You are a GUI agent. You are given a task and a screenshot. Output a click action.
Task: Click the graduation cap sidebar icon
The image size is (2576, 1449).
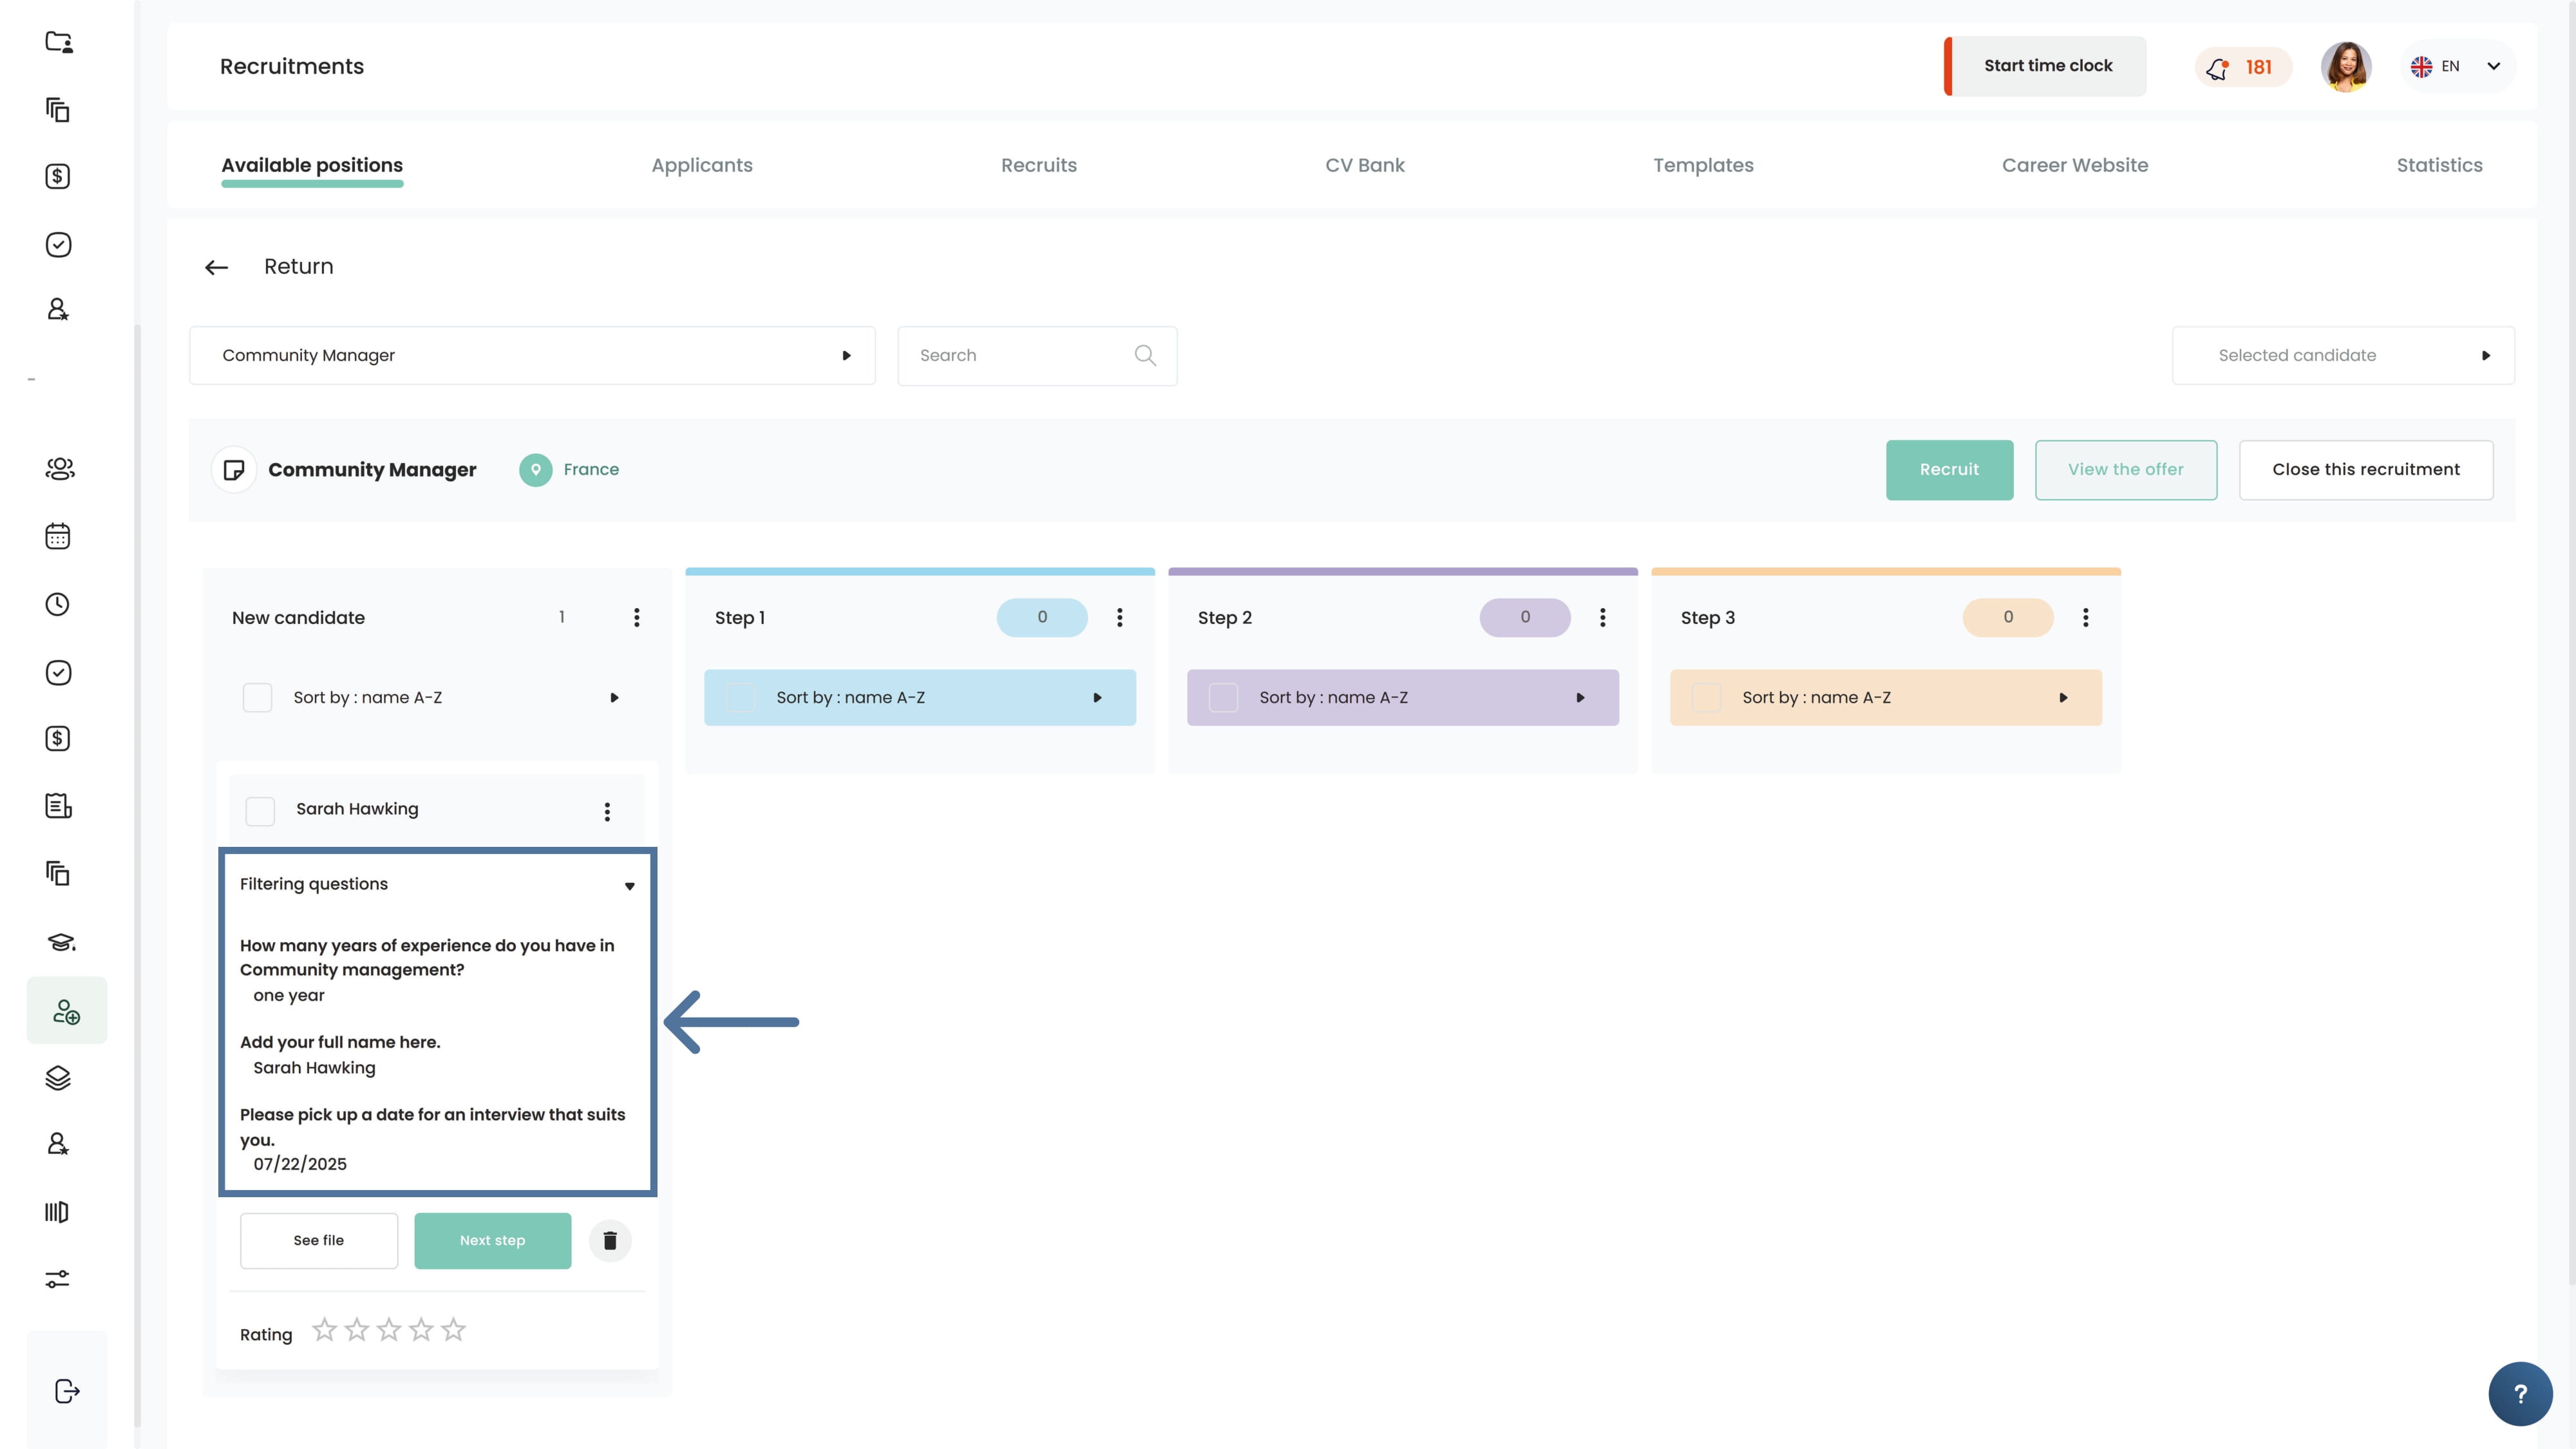pos(60,942)
